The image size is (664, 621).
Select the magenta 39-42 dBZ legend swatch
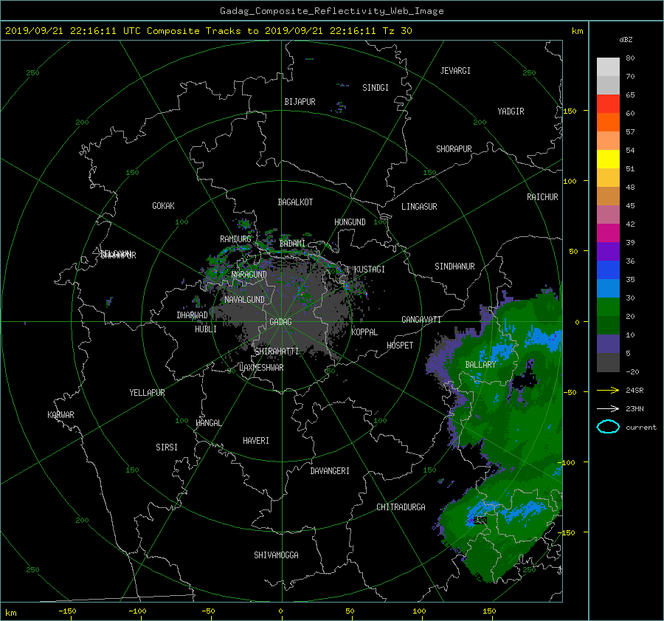[608, 233]
